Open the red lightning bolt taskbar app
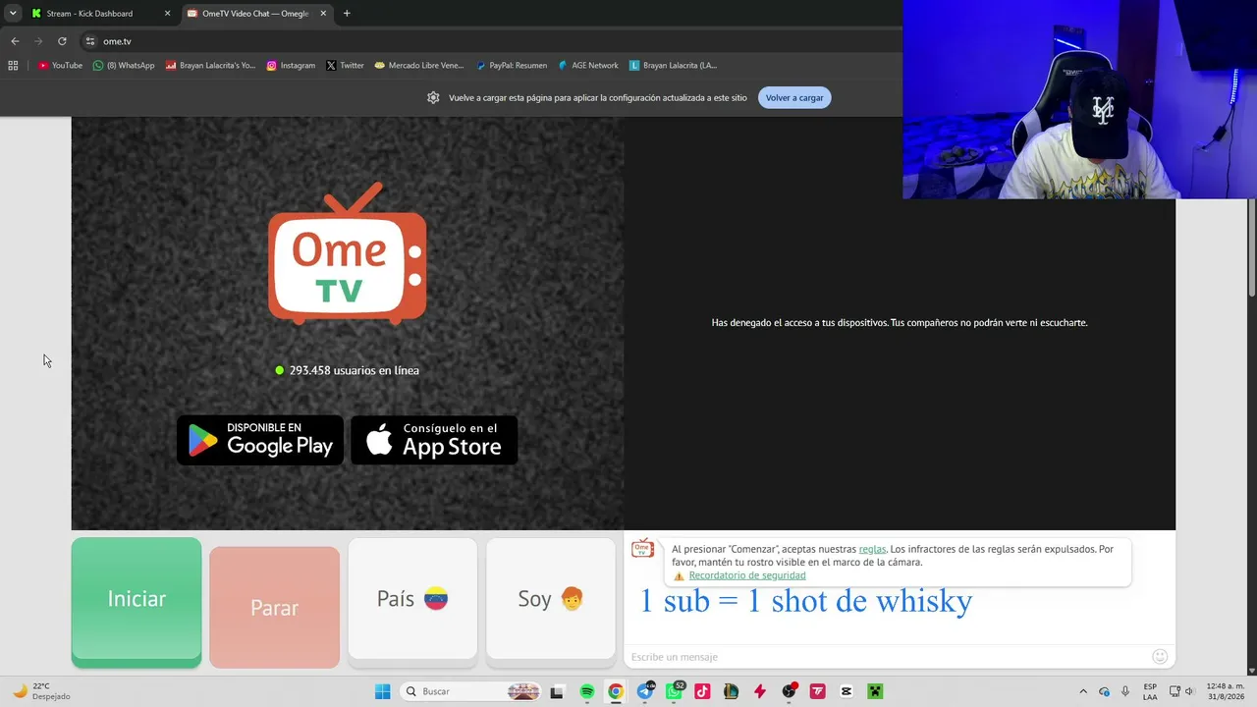The height and width of the screenshot is (707, 1257). coord(759,691)
